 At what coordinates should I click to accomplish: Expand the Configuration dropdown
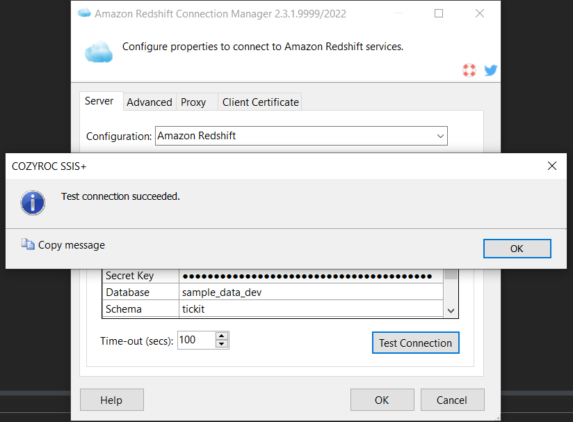pos(440,136)
